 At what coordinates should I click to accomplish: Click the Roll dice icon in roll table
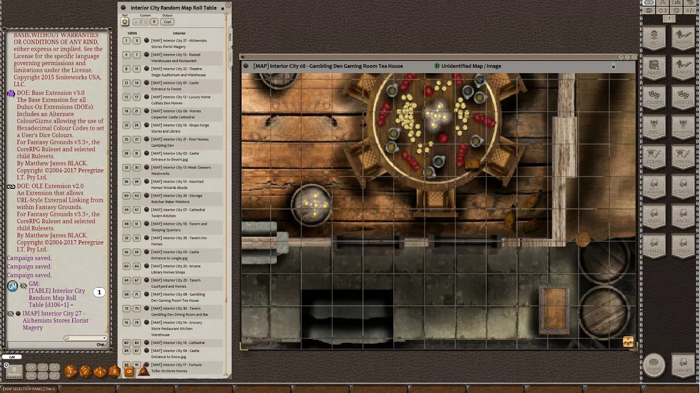pos(125,22)
